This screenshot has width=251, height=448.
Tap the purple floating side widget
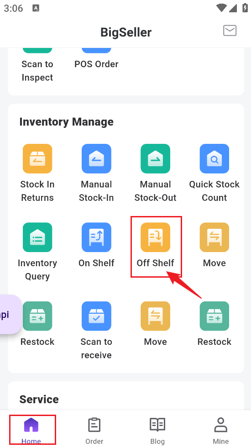tap(10, 315)
